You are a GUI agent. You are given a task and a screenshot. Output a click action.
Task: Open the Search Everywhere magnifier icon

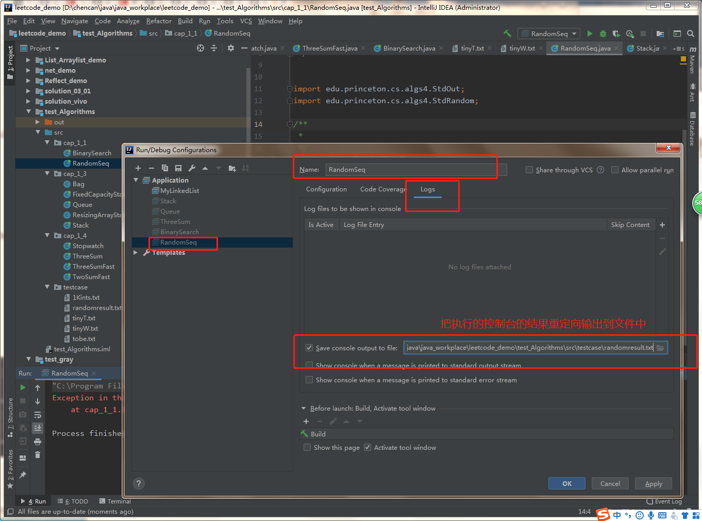pos(691,34)
